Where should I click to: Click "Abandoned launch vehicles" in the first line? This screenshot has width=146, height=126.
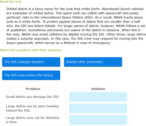[123, 9]
